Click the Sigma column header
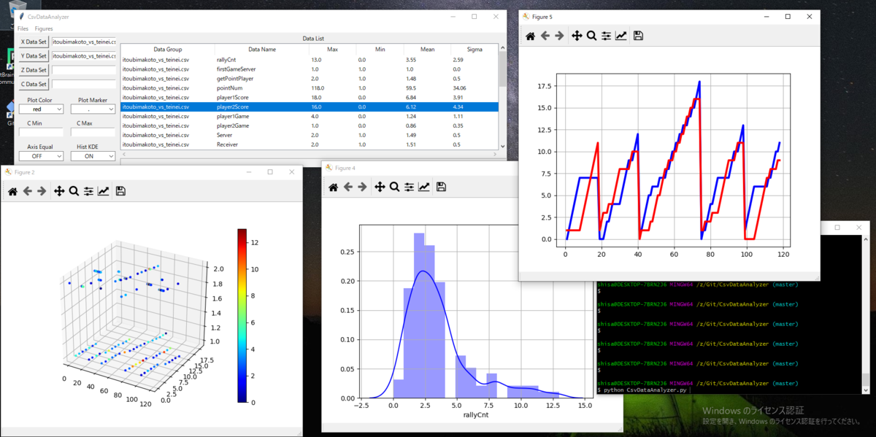 [x=474, y=50]
